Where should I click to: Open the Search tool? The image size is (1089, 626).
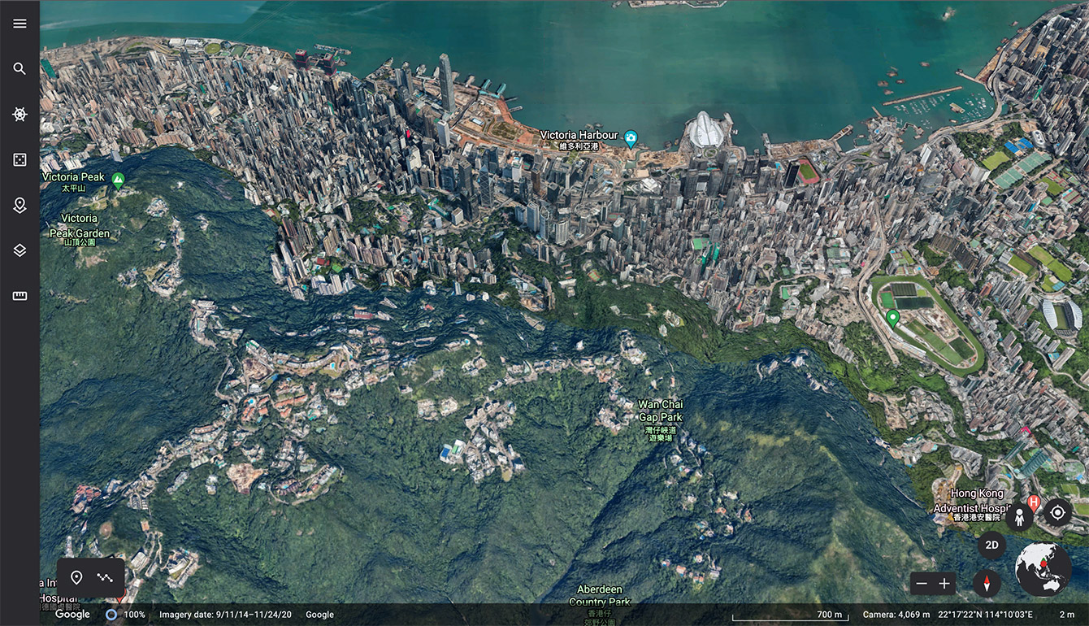[x=20, y=69]
